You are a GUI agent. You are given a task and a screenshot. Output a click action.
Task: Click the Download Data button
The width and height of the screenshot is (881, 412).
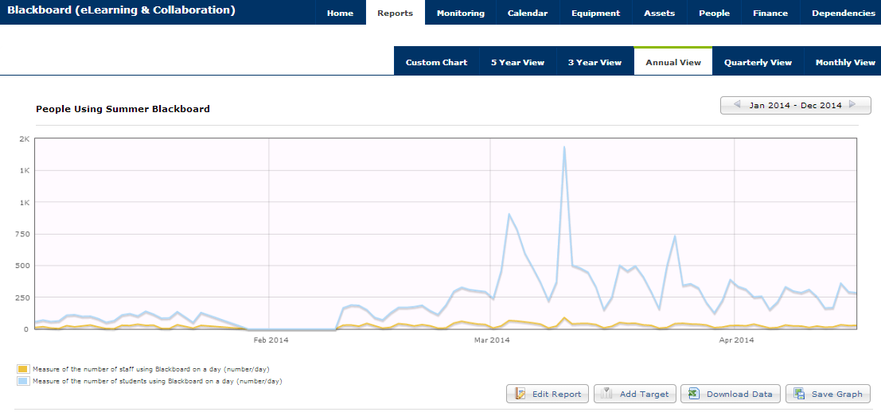point(731,394)
